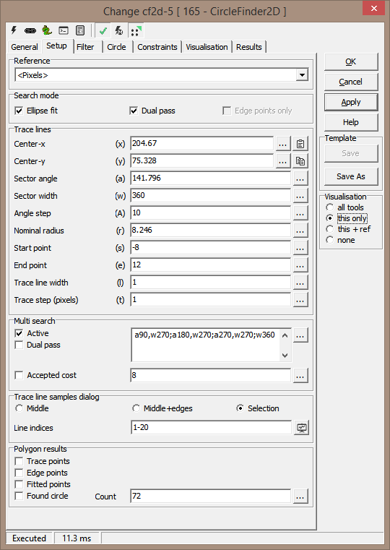
Task: Click the Help button
Action: pyautogui.click(x=351, y=122)
